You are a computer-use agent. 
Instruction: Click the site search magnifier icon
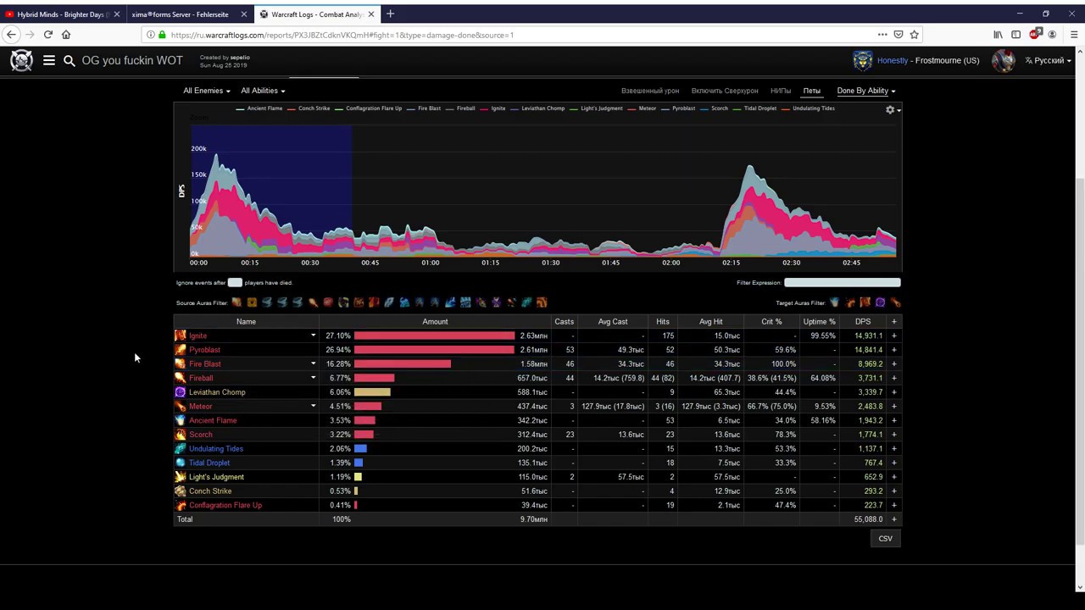point(70,61)
